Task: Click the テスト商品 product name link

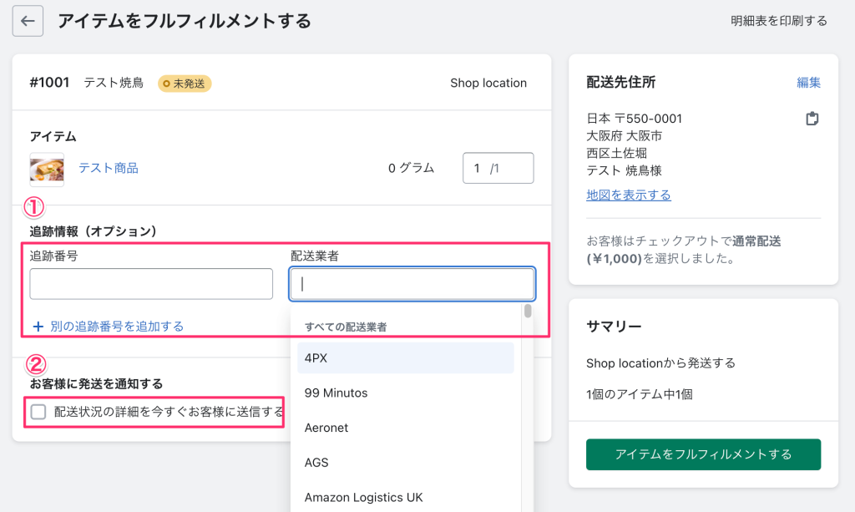Action: click(x=109, y=168)
